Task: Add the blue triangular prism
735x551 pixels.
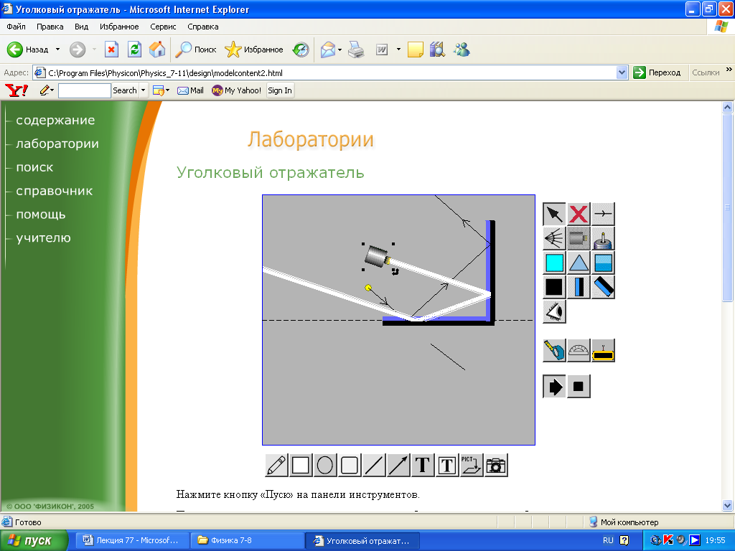Action: tap(579, 263)
